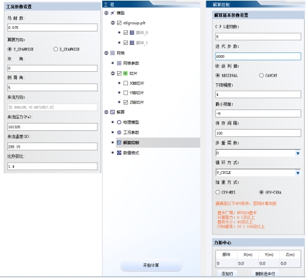
Task: Click the green slice icon beside 切片
Action: 126,73
